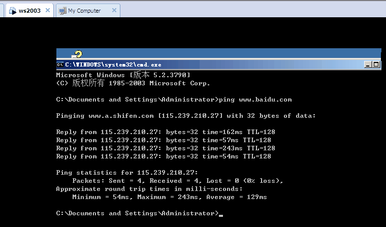The width and height of the screenshot is (386, 227).
Task: Click the reply line with time=162ms
Action: point(166,132)
